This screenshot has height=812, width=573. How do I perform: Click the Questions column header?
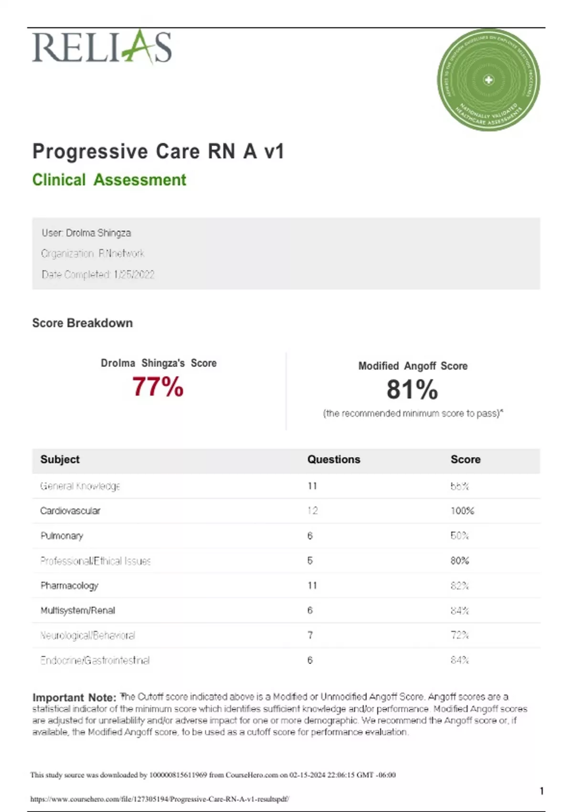[x=333, y=459]
